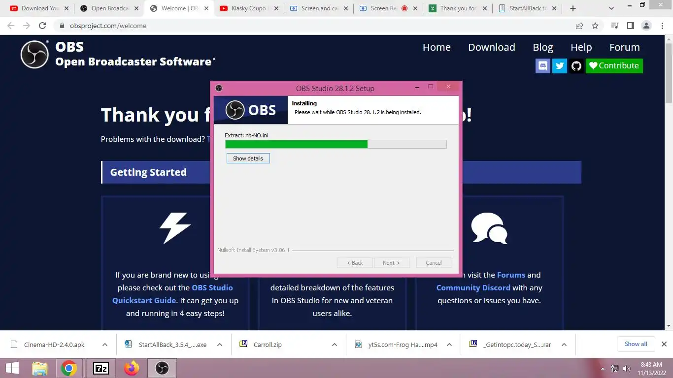Go forward in browser
Image resolution: width=673 pixels, height=378 pixels.
27,26
